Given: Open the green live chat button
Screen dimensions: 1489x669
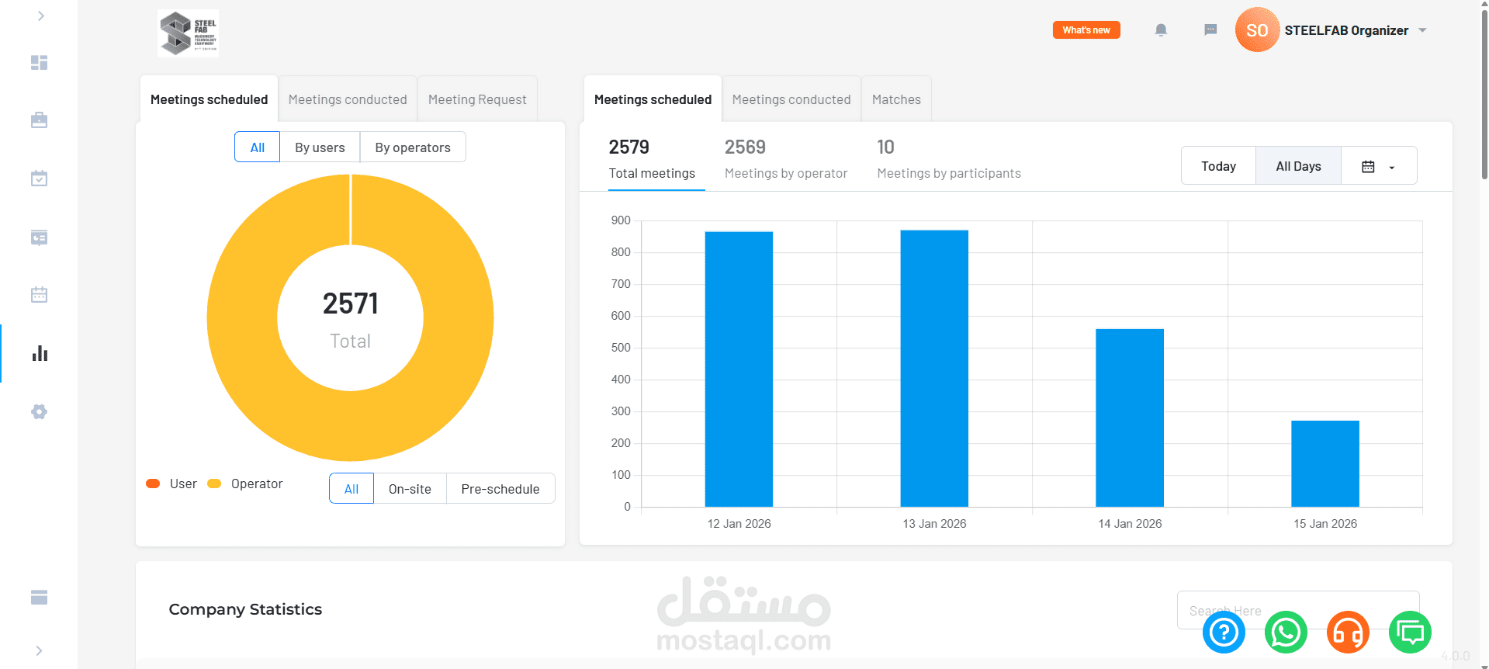Looking at the screenshot, I should 1410,633.
